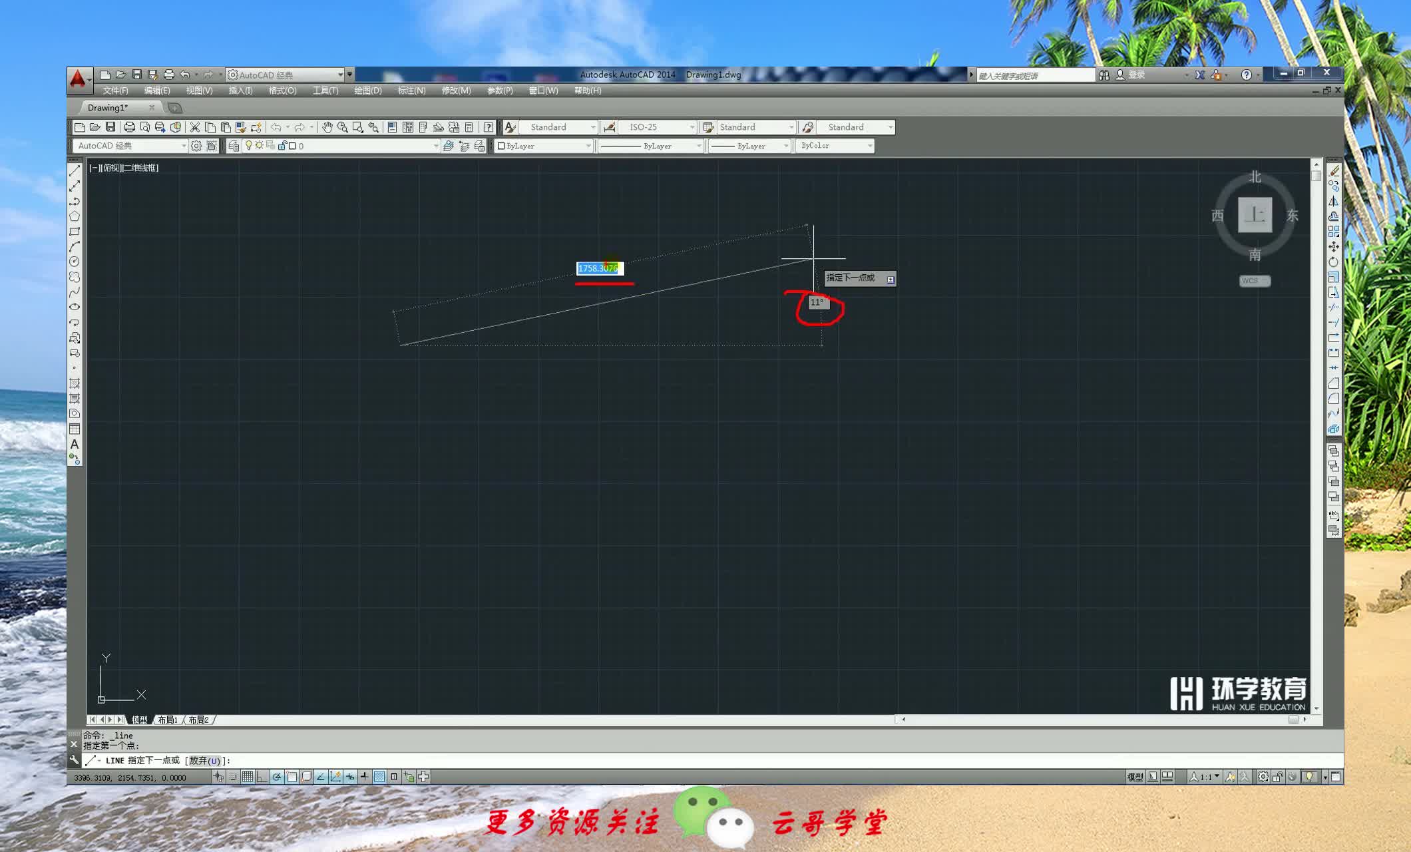Click the multiline Text tool (A)
The width and height of the screenshot is (1411, 852).
coord(75,444)
